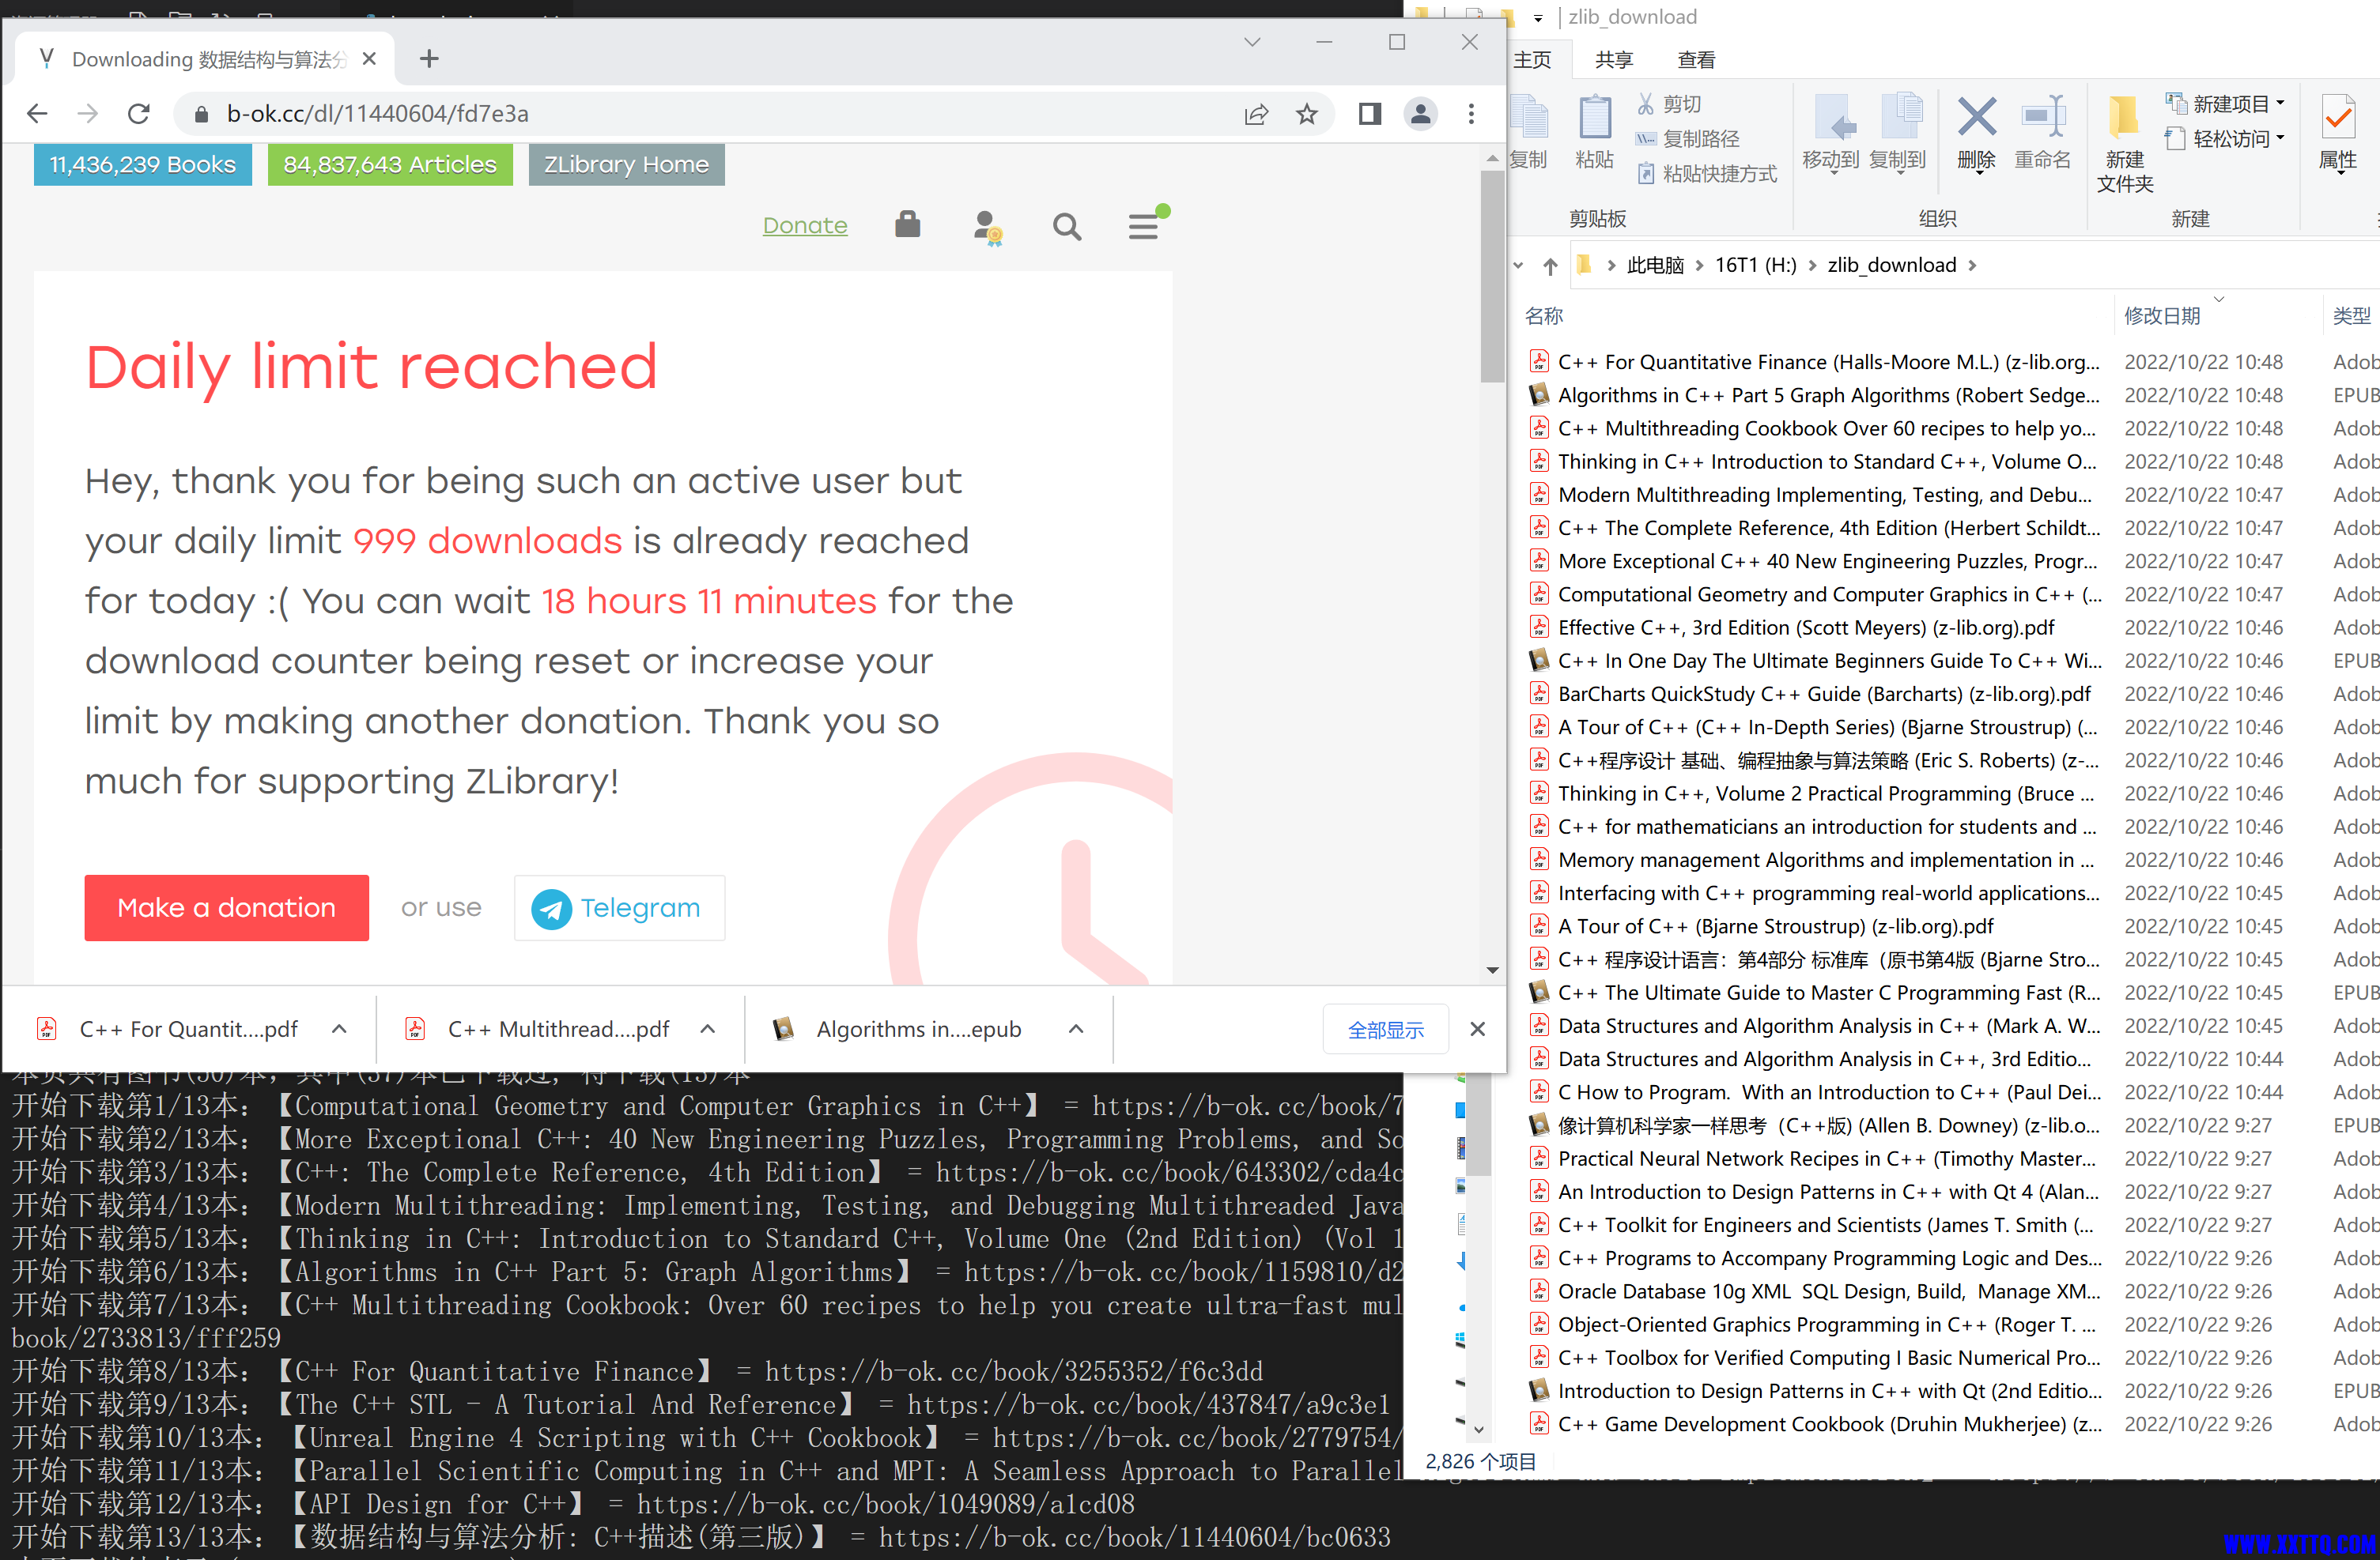Bookmark this page with the star icon
The image size is (2380, 1560).
click(x=1307, y=114)
